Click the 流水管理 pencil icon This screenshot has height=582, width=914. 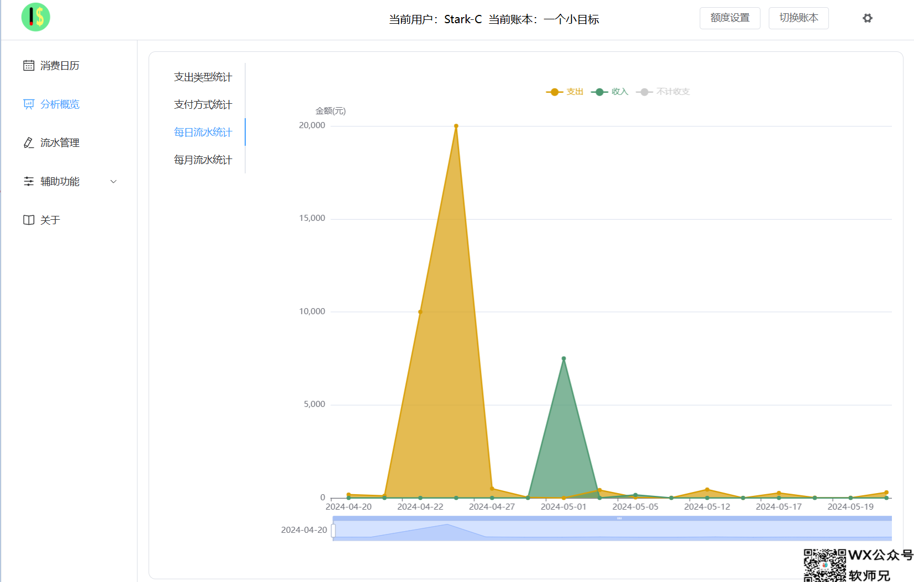coord(29,143)
